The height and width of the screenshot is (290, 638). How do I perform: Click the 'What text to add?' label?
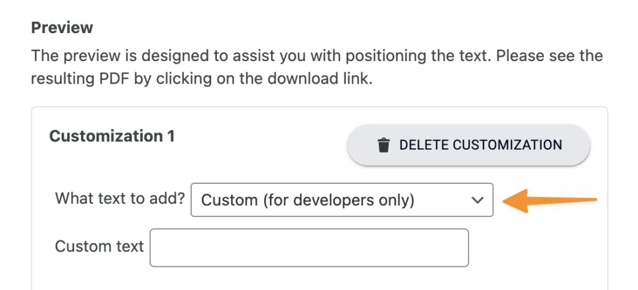120,199
